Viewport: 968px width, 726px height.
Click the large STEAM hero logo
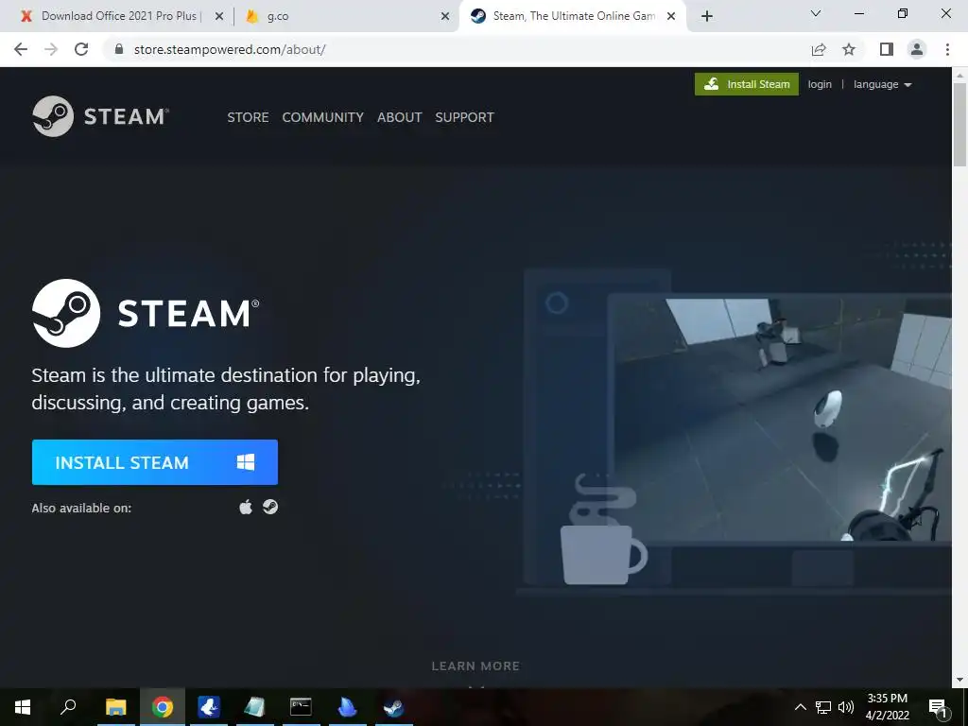146,313
